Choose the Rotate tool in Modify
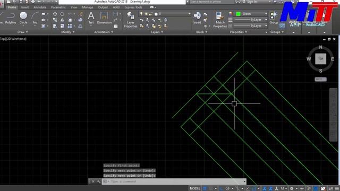Screen dimensions: 340x191 point(62,14)
